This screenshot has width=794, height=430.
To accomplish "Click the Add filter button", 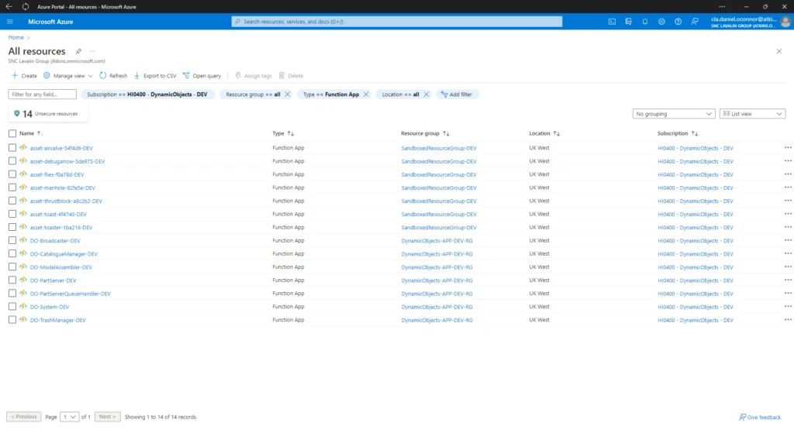I will point(458,94).
